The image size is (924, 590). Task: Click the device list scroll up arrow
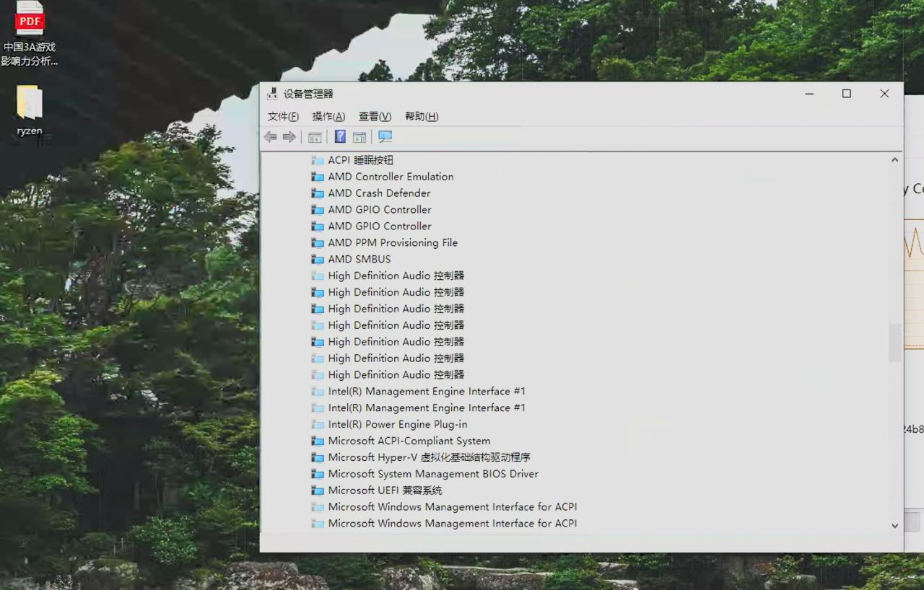pyautogui.click(x=895, y=160)
